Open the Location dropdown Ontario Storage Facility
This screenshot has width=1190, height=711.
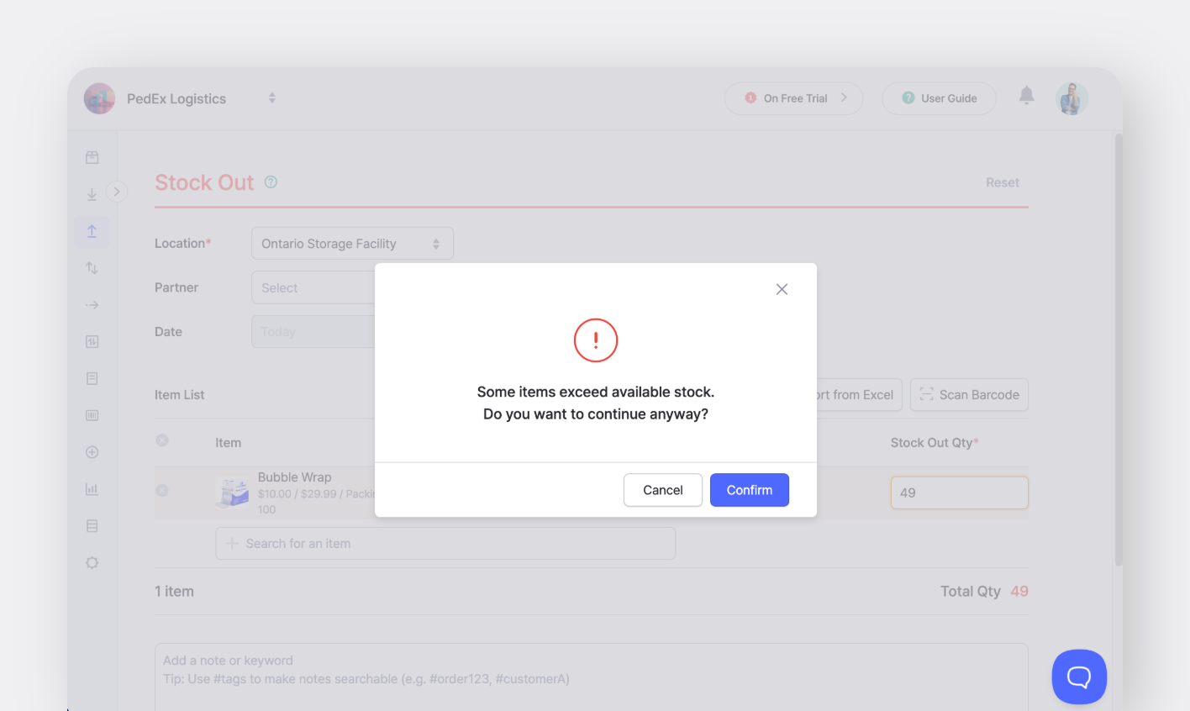click(x=352, y=244)
